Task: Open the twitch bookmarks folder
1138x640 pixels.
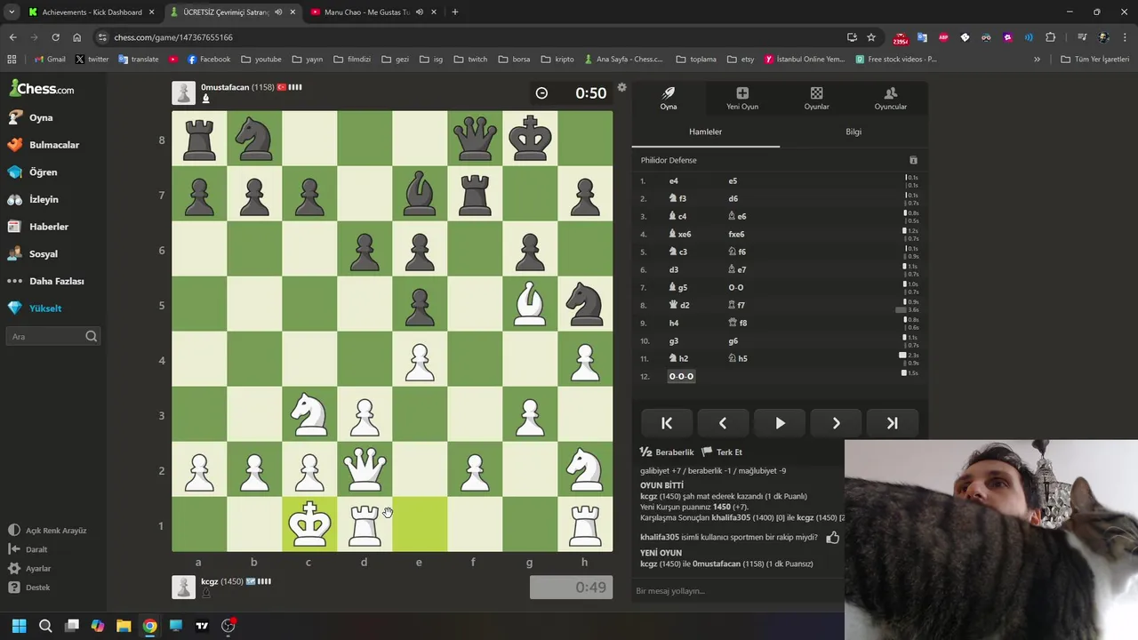Action: [x=470, y=60]
